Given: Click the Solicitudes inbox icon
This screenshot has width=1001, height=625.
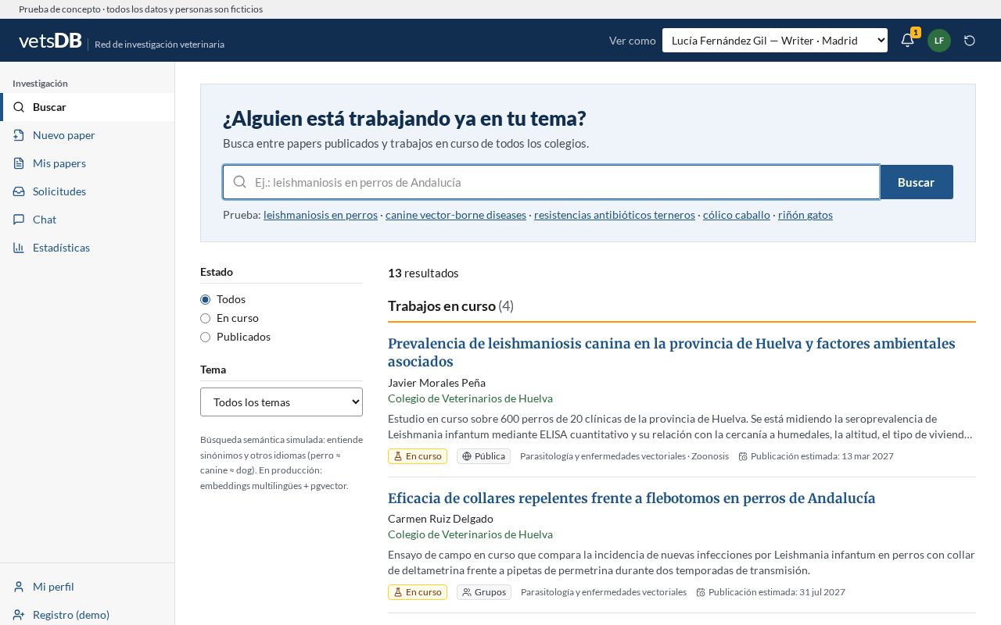Looking at the screenshot, I should [19, 191].
